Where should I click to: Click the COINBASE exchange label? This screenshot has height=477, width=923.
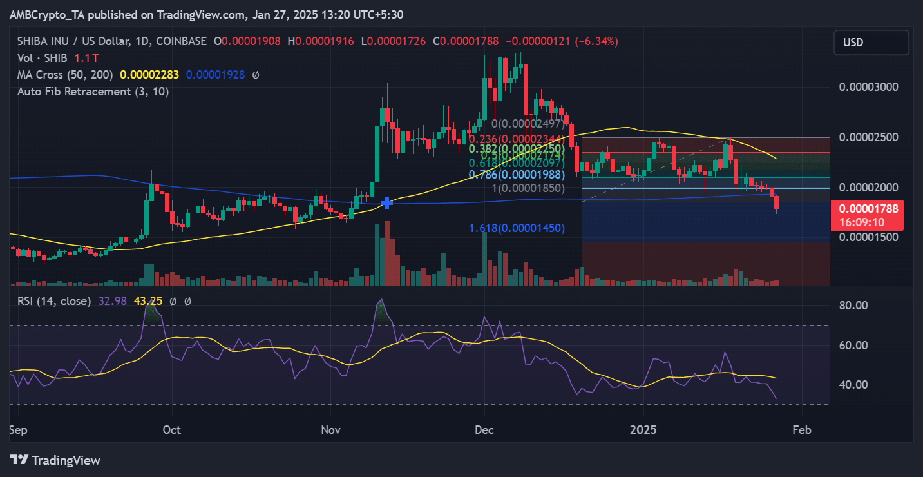181,41
